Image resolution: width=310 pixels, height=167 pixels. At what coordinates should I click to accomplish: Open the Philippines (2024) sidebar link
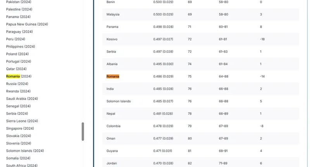point(20,46)
